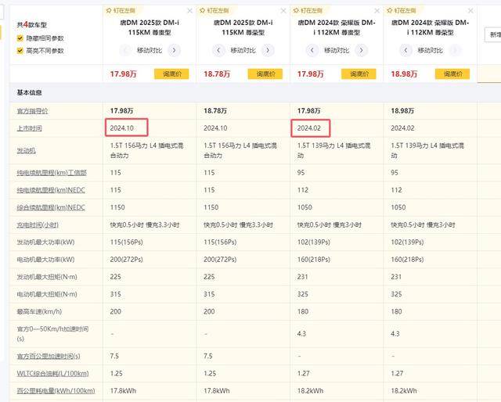The height and width of the screenshot is (402, 501).
Task: Click 询底价 for the 18.98万 car
Action: click(452, 74)
